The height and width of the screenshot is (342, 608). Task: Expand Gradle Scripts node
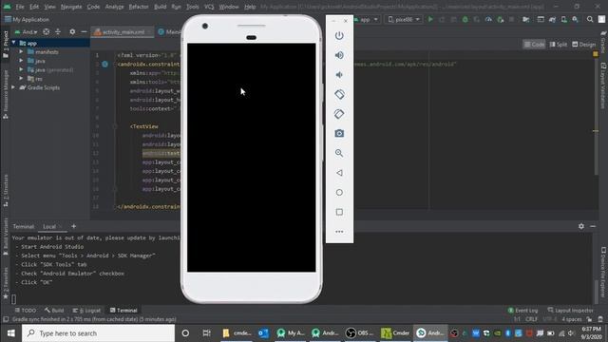tap(14, 87)
